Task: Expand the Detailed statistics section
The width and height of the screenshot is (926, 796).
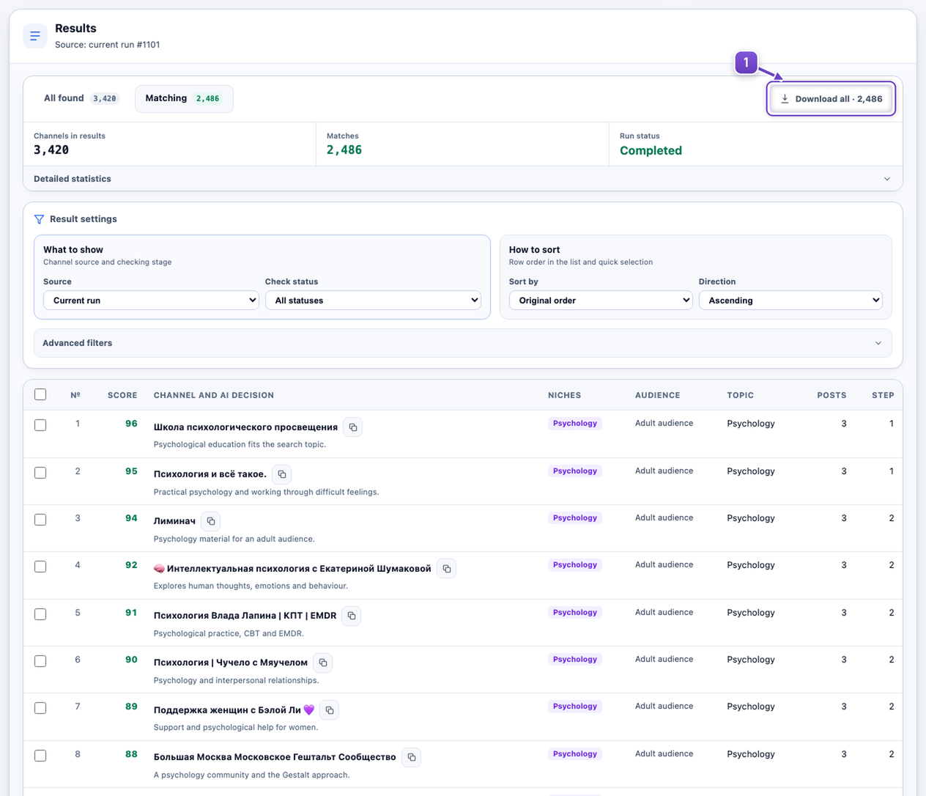Action: [x=463, y=179]
